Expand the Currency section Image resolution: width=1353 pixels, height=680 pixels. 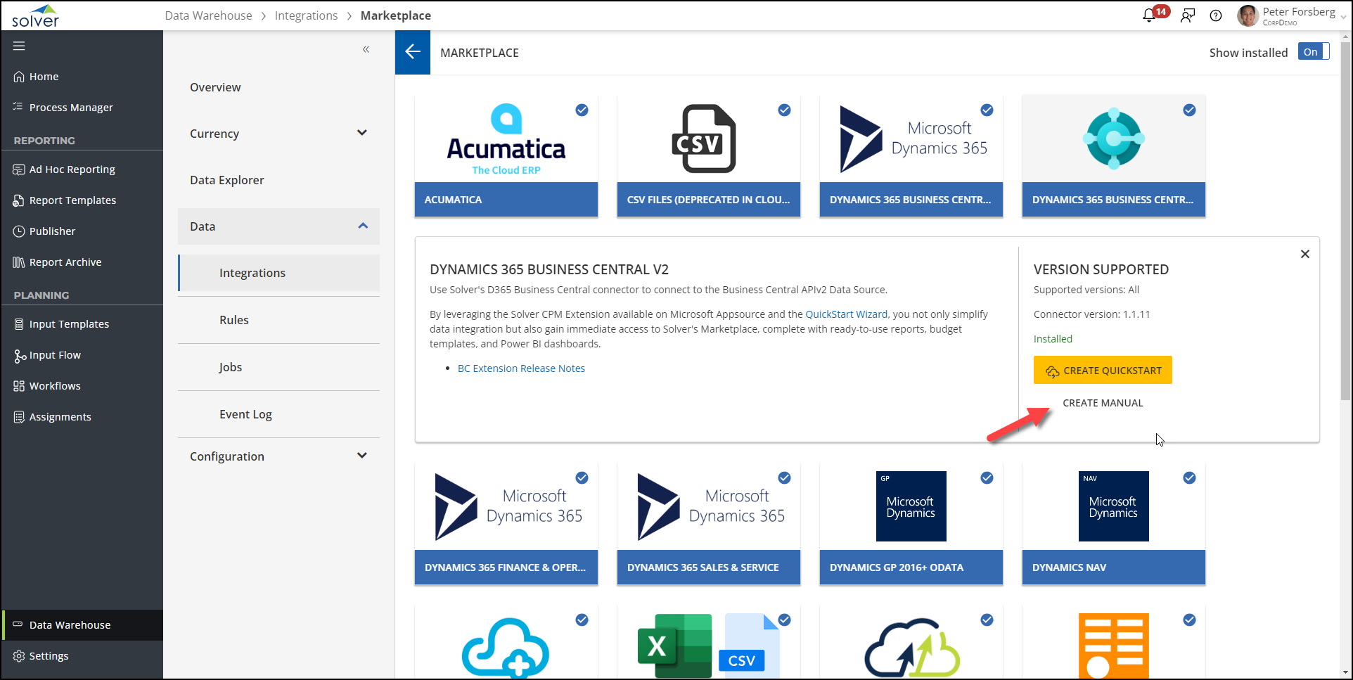pos(362,133)
